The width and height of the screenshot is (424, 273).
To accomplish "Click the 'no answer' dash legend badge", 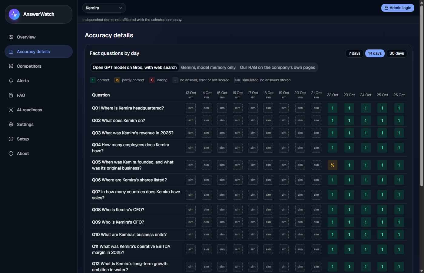I will pos(175,80).
